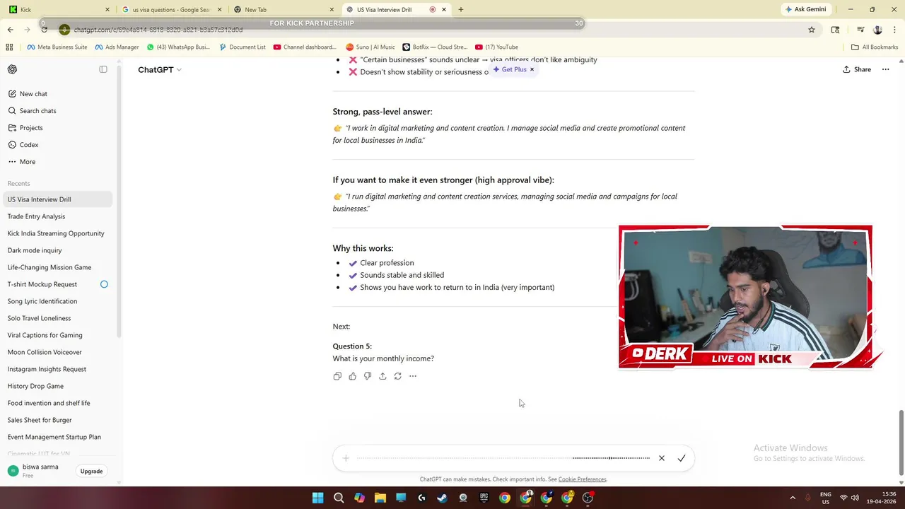Give thumbs down to the response
Image resolution: width=905 pixels, height=509 pixels.
point(368,376)
